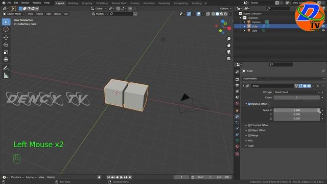Viewport: 327px width, 184px height.
Task: Toggle Array modifier render display
Action: (x=309, y=86)
